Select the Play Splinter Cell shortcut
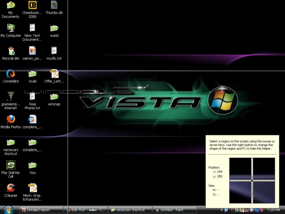 [11, 165]
